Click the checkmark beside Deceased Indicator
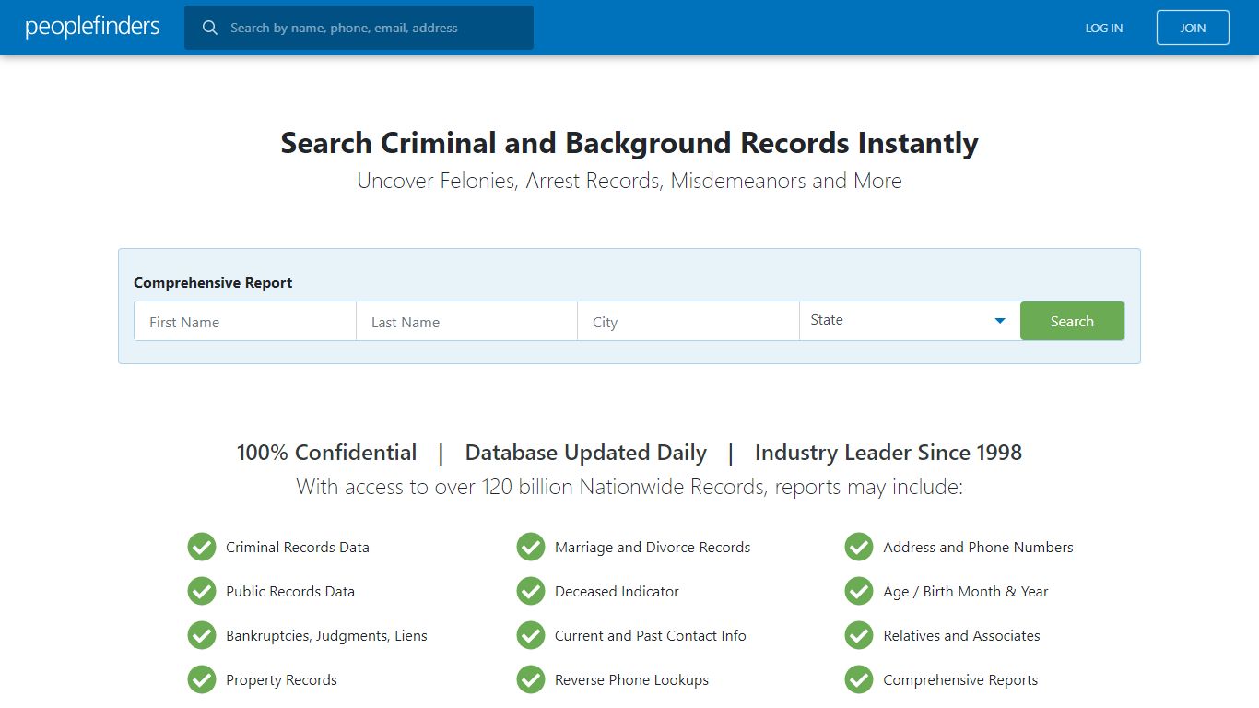 tap(531, 591)
